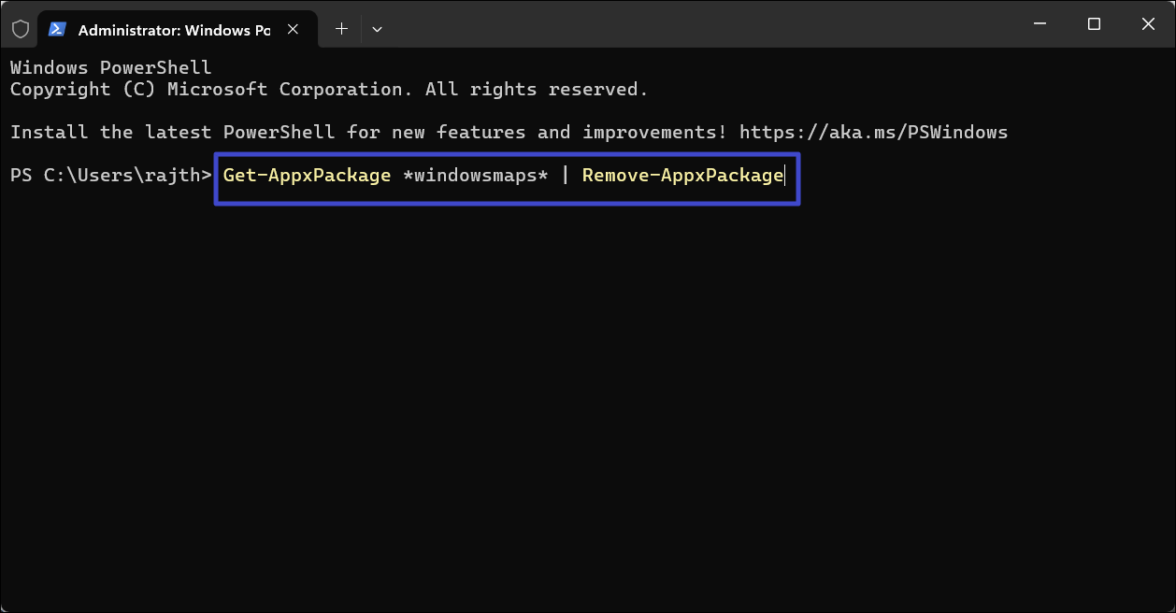Click the Copyright (C) Microsoft Corporation line

329,90
